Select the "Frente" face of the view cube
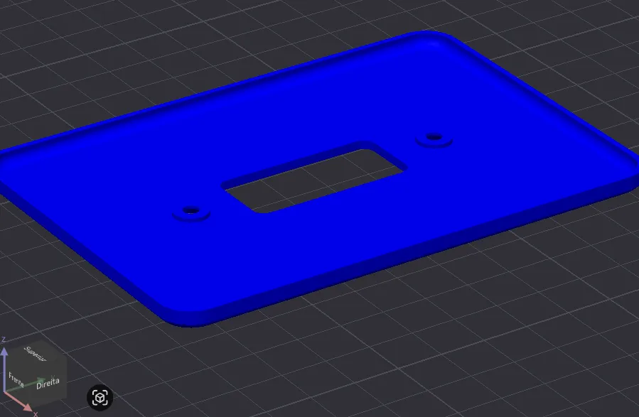Image resolution: width=639 pixels, height=417 pixels. (x=16, y=380)
